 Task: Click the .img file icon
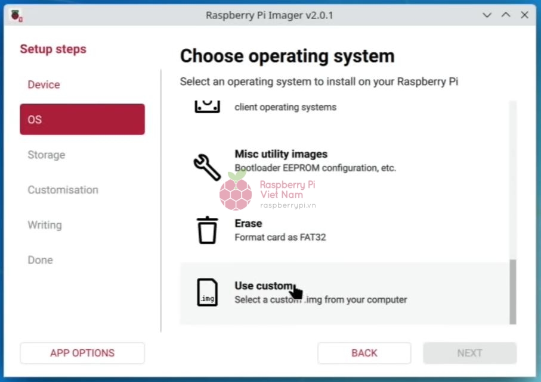(x=207, y=293)
